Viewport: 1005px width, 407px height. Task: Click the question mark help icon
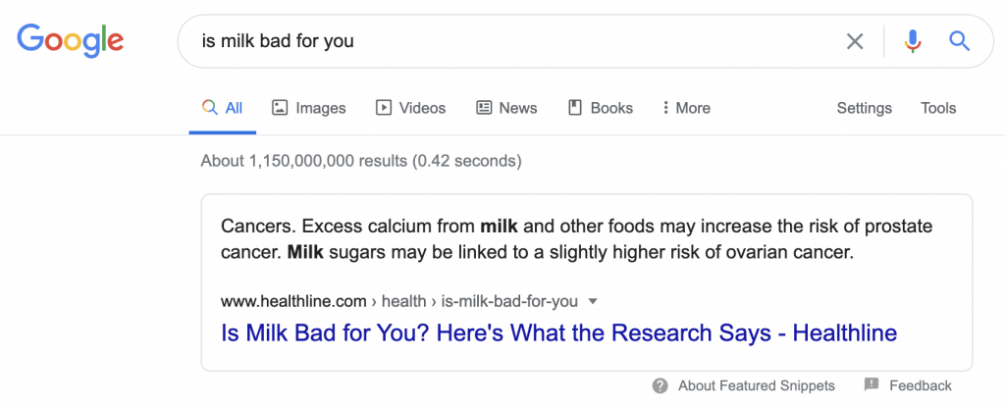[661, 385]
